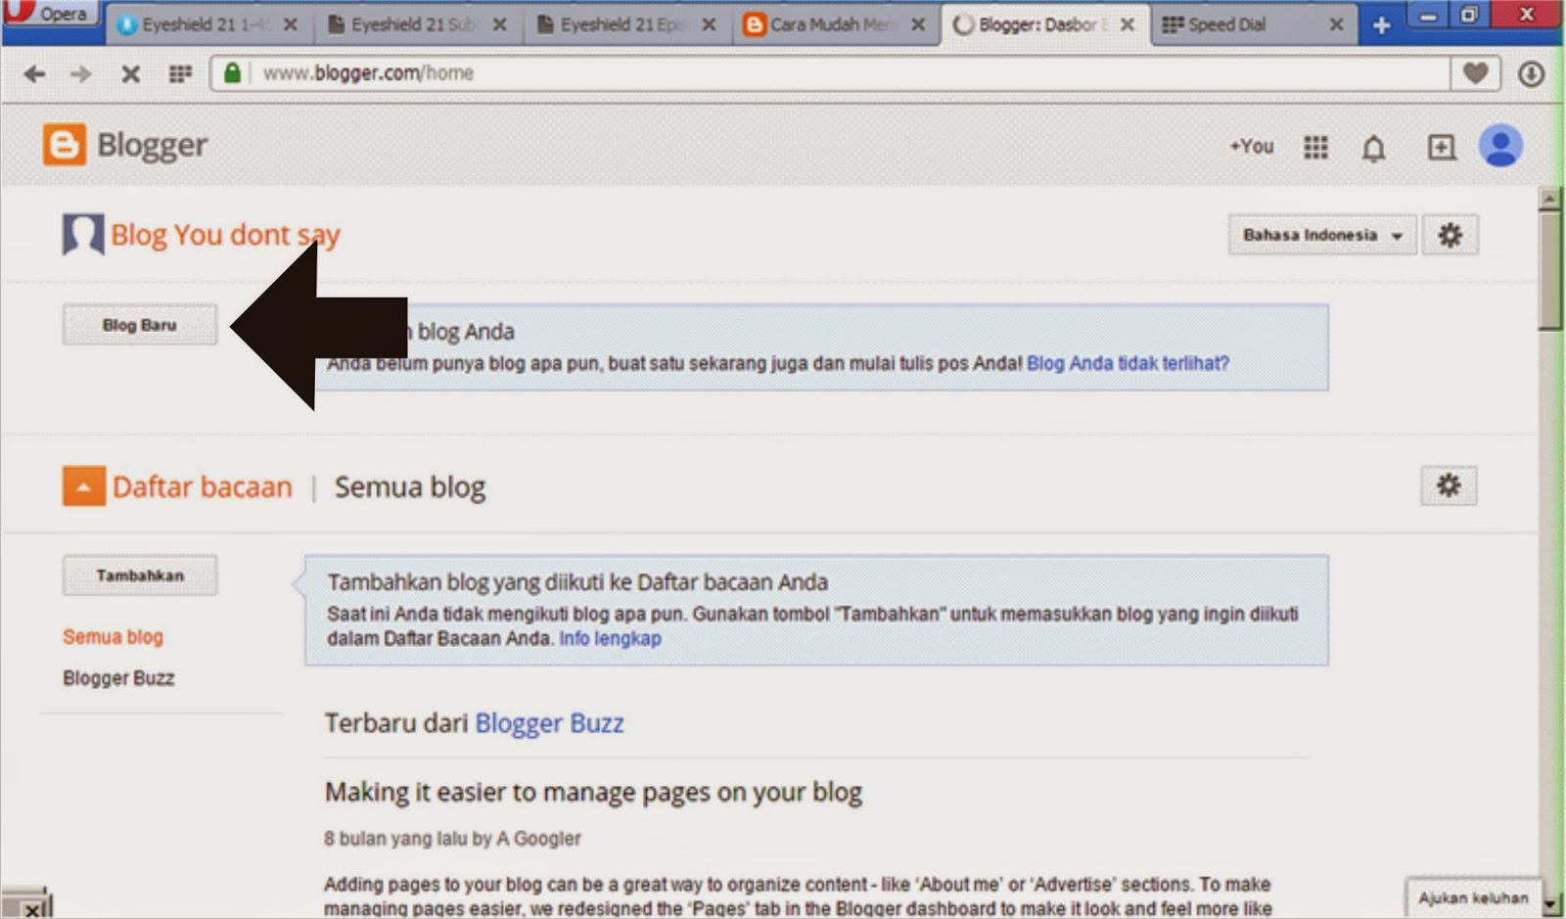
Task: Close the bottom-left panel with the X
Action: click(32, 910)
